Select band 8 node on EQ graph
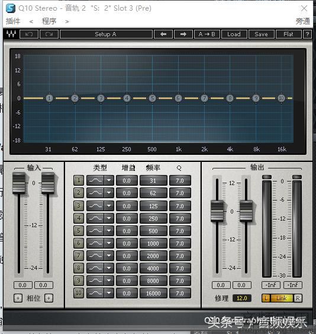The height and width of the screenshot is (334, 316). click(x=230, y=98)
